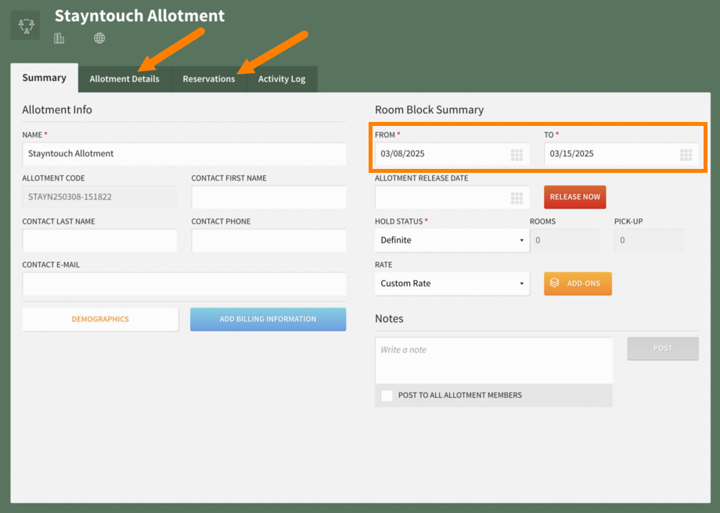This screenshot has width=720, height=513.
Task: Open the FROM date calendar icon
Action: (x=517, y=155)
